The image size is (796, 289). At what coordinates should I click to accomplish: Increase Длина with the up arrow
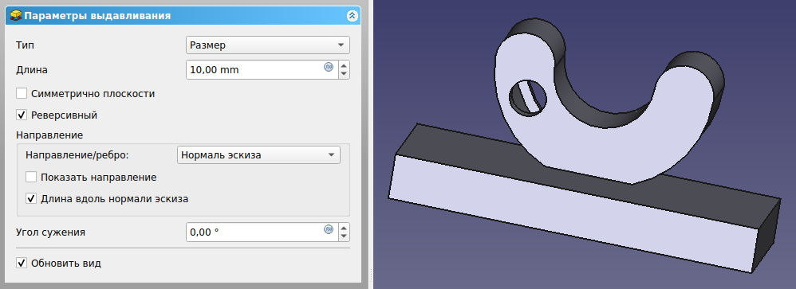pos(345,65)
